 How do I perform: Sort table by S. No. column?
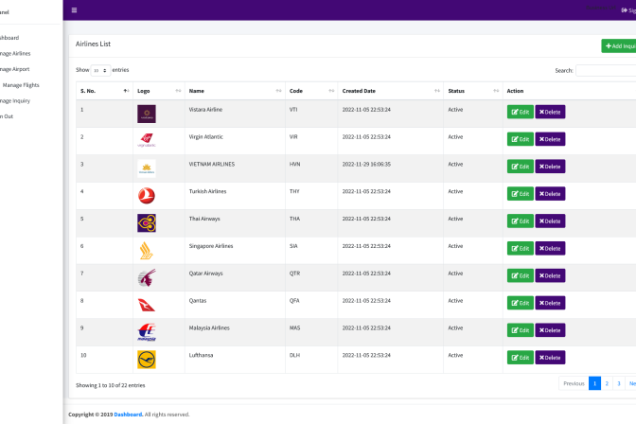pos(104,91)
